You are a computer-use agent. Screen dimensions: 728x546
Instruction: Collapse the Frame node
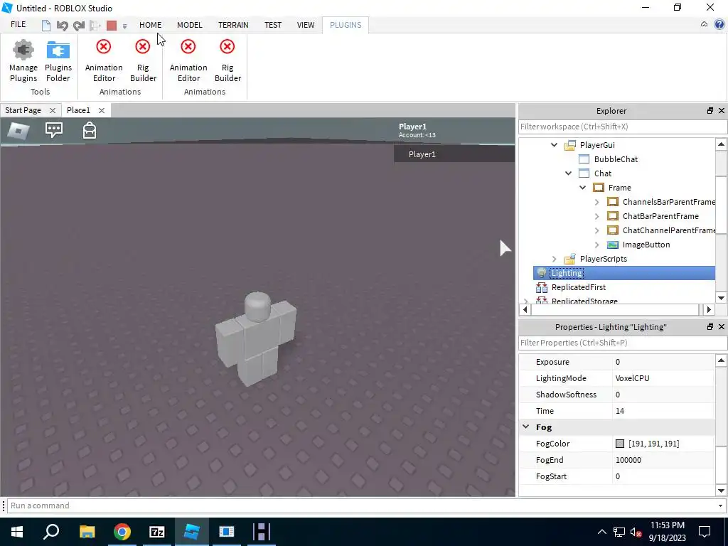click(x=583, y=188)
